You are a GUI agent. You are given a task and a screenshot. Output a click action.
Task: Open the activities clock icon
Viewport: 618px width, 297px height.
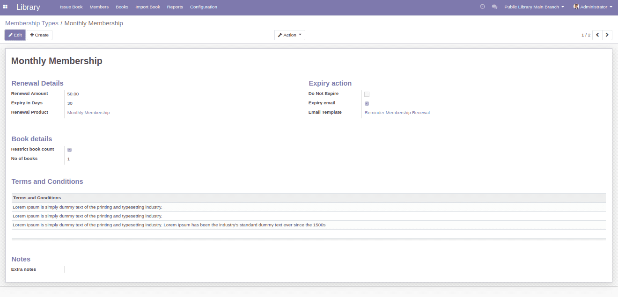click(483, 7)
